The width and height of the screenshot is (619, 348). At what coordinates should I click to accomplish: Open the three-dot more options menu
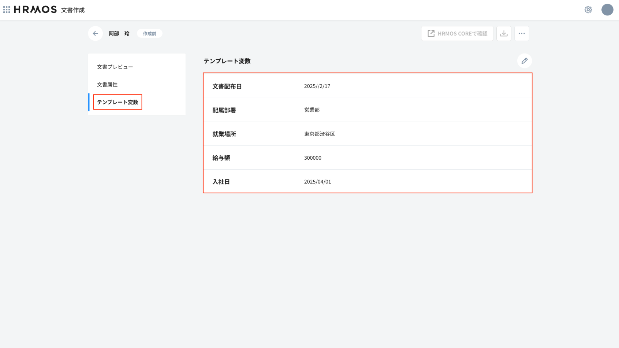[522, 33]
